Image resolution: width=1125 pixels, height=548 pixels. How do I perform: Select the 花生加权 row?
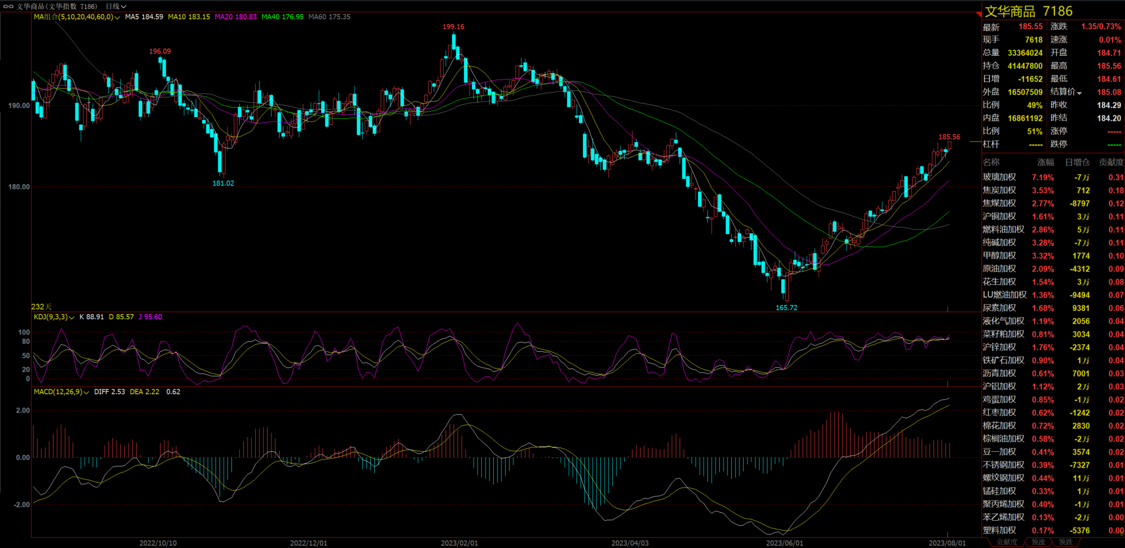click(x=1053, y=282)
